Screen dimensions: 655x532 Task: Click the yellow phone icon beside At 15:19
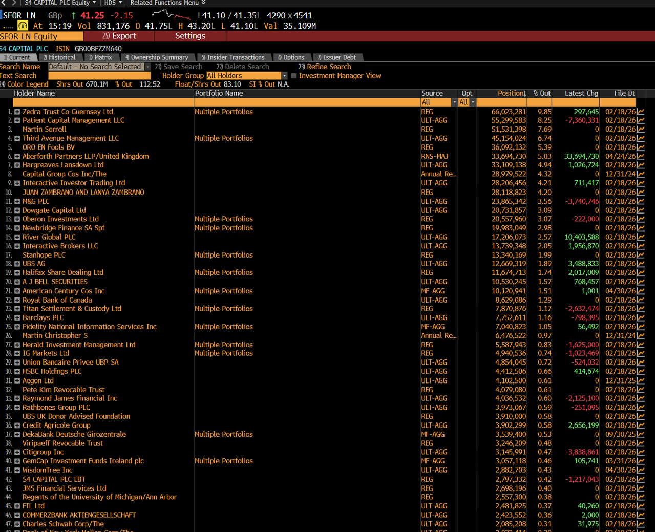pyautogui.click(x=23, y=26)
